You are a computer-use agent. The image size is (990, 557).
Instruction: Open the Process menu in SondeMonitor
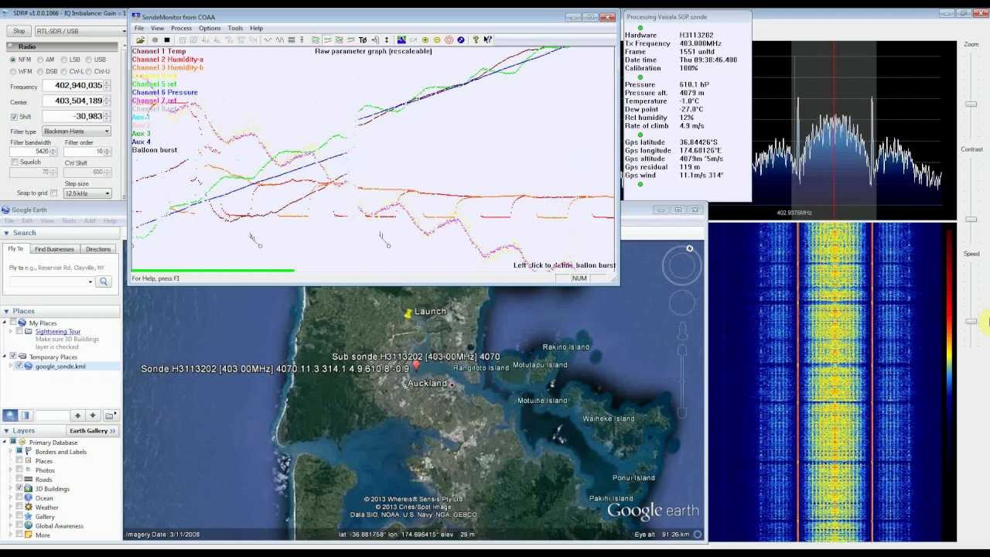[181, 29]
